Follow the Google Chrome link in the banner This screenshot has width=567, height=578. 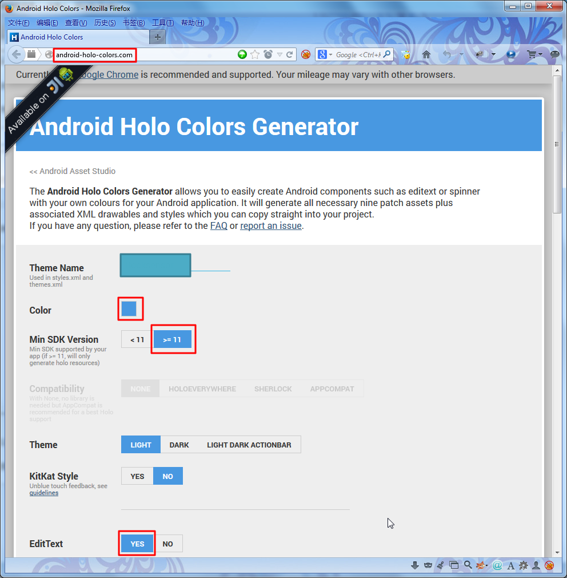[x=109, y=74]
